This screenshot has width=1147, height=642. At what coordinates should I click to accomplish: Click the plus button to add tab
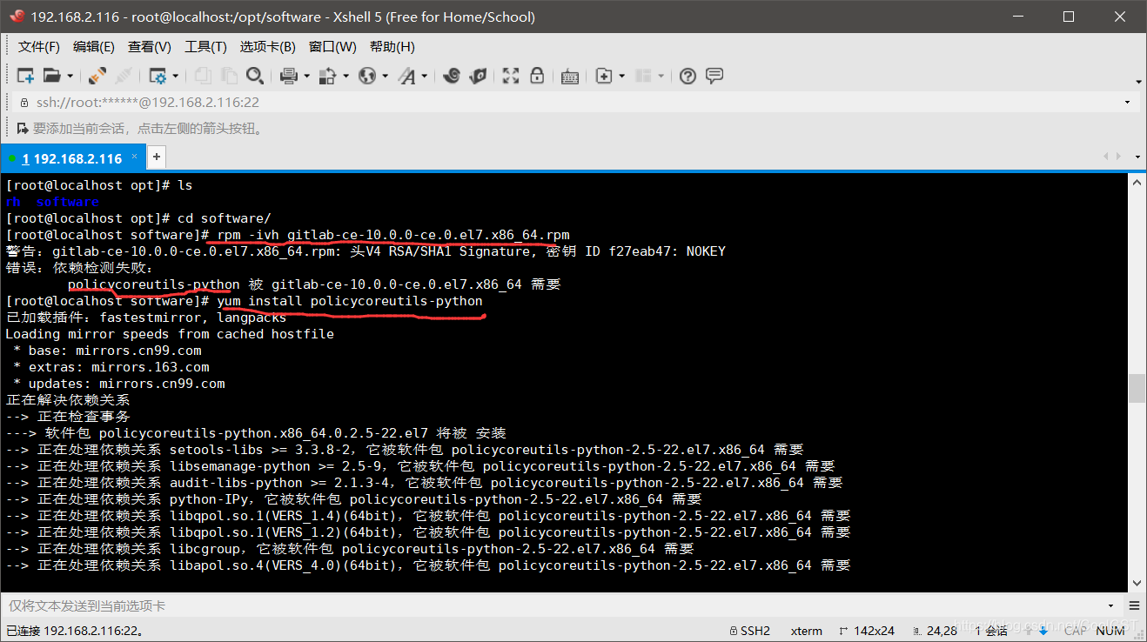[157, 157]
